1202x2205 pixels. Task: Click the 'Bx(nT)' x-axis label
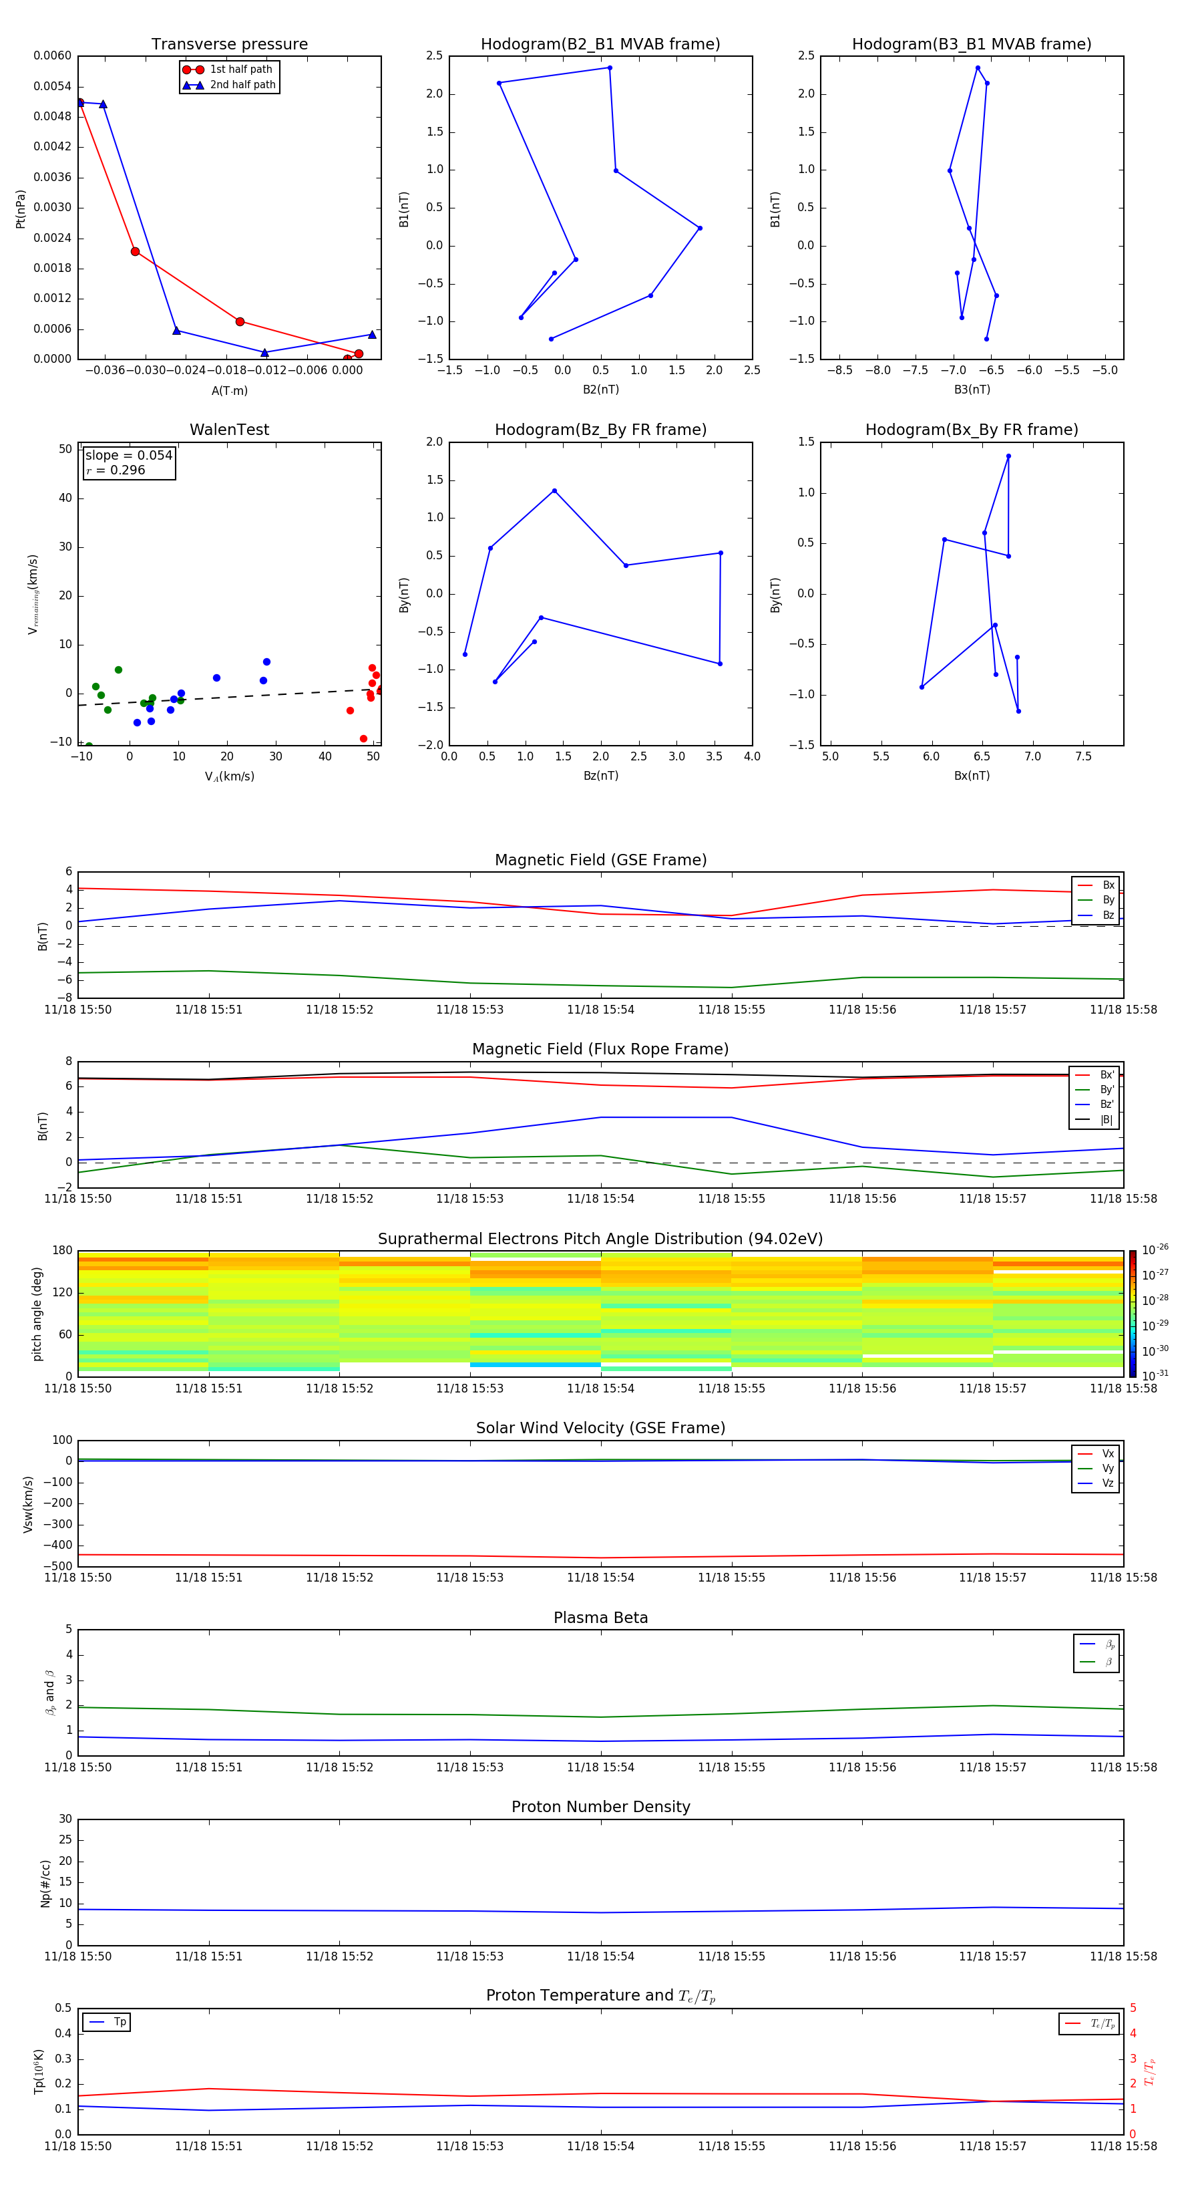[x=972, y=776]
